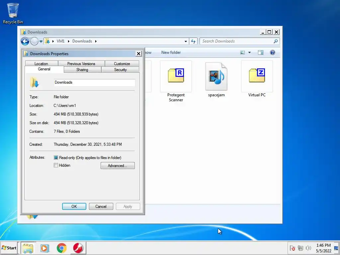Switch to the Sharing tab
Screen dimensions: 340x255
coord(82,70)
